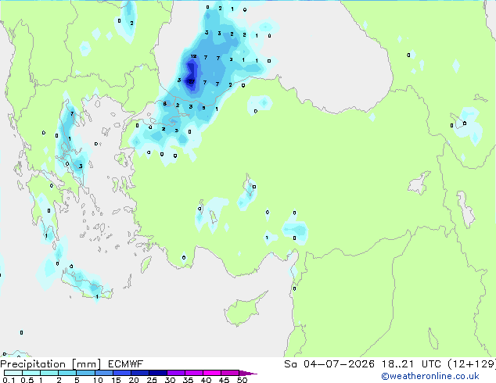The image size is (496, 383).
Task: Click the 1–2 mm legend color swatch
Action: pyautogui.click(x=49, y=373)
